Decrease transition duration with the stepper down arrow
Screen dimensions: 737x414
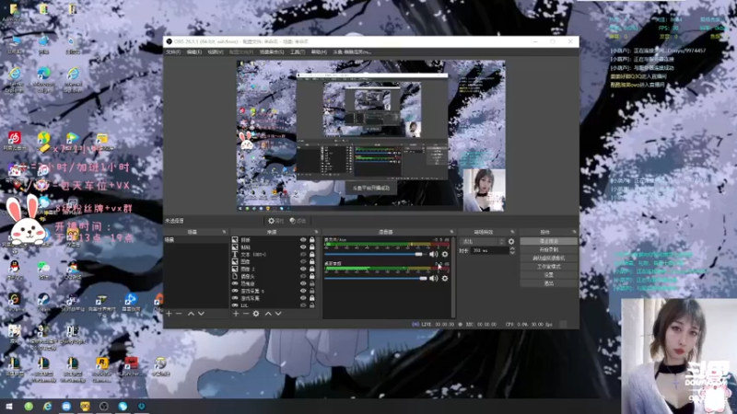(x=512, y=252)
